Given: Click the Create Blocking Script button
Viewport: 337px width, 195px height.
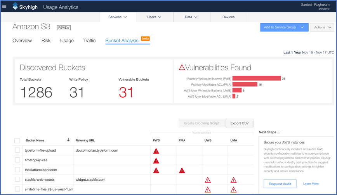Looking at the screenshot, I should [x=202, y=123].
